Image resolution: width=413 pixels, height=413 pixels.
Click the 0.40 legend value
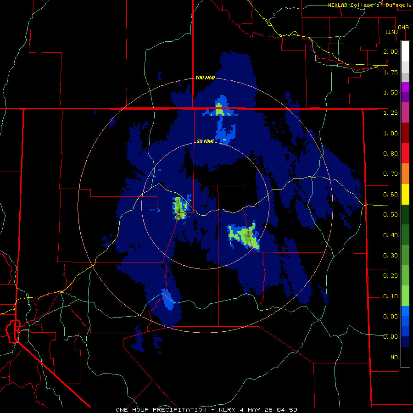(391, 235)
